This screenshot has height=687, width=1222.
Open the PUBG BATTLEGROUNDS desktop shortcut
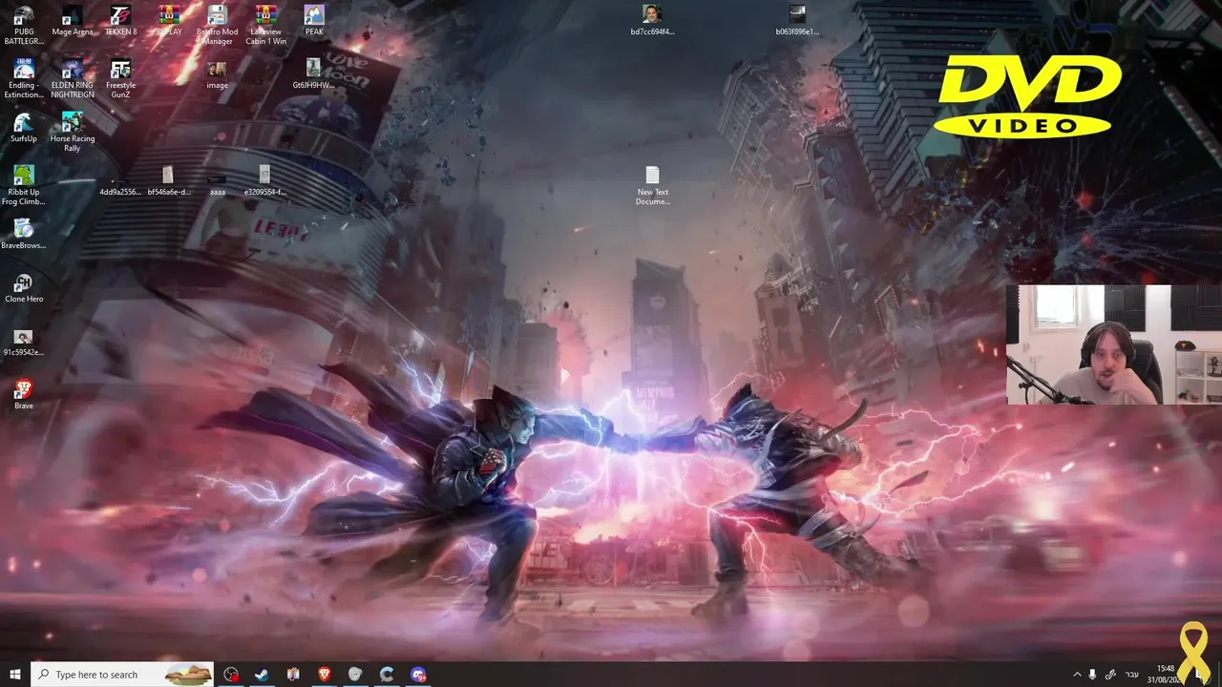click(24, 25)
